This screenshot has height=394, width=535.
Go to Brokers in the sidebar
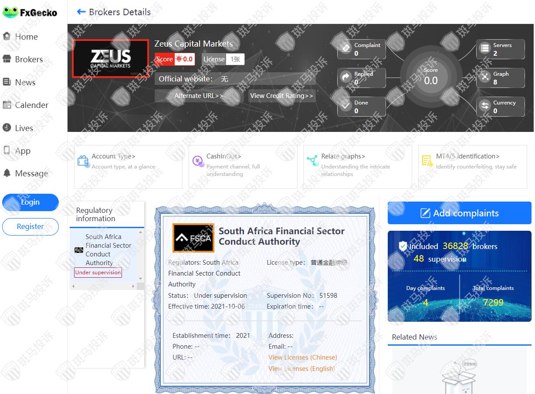point(29,60)
